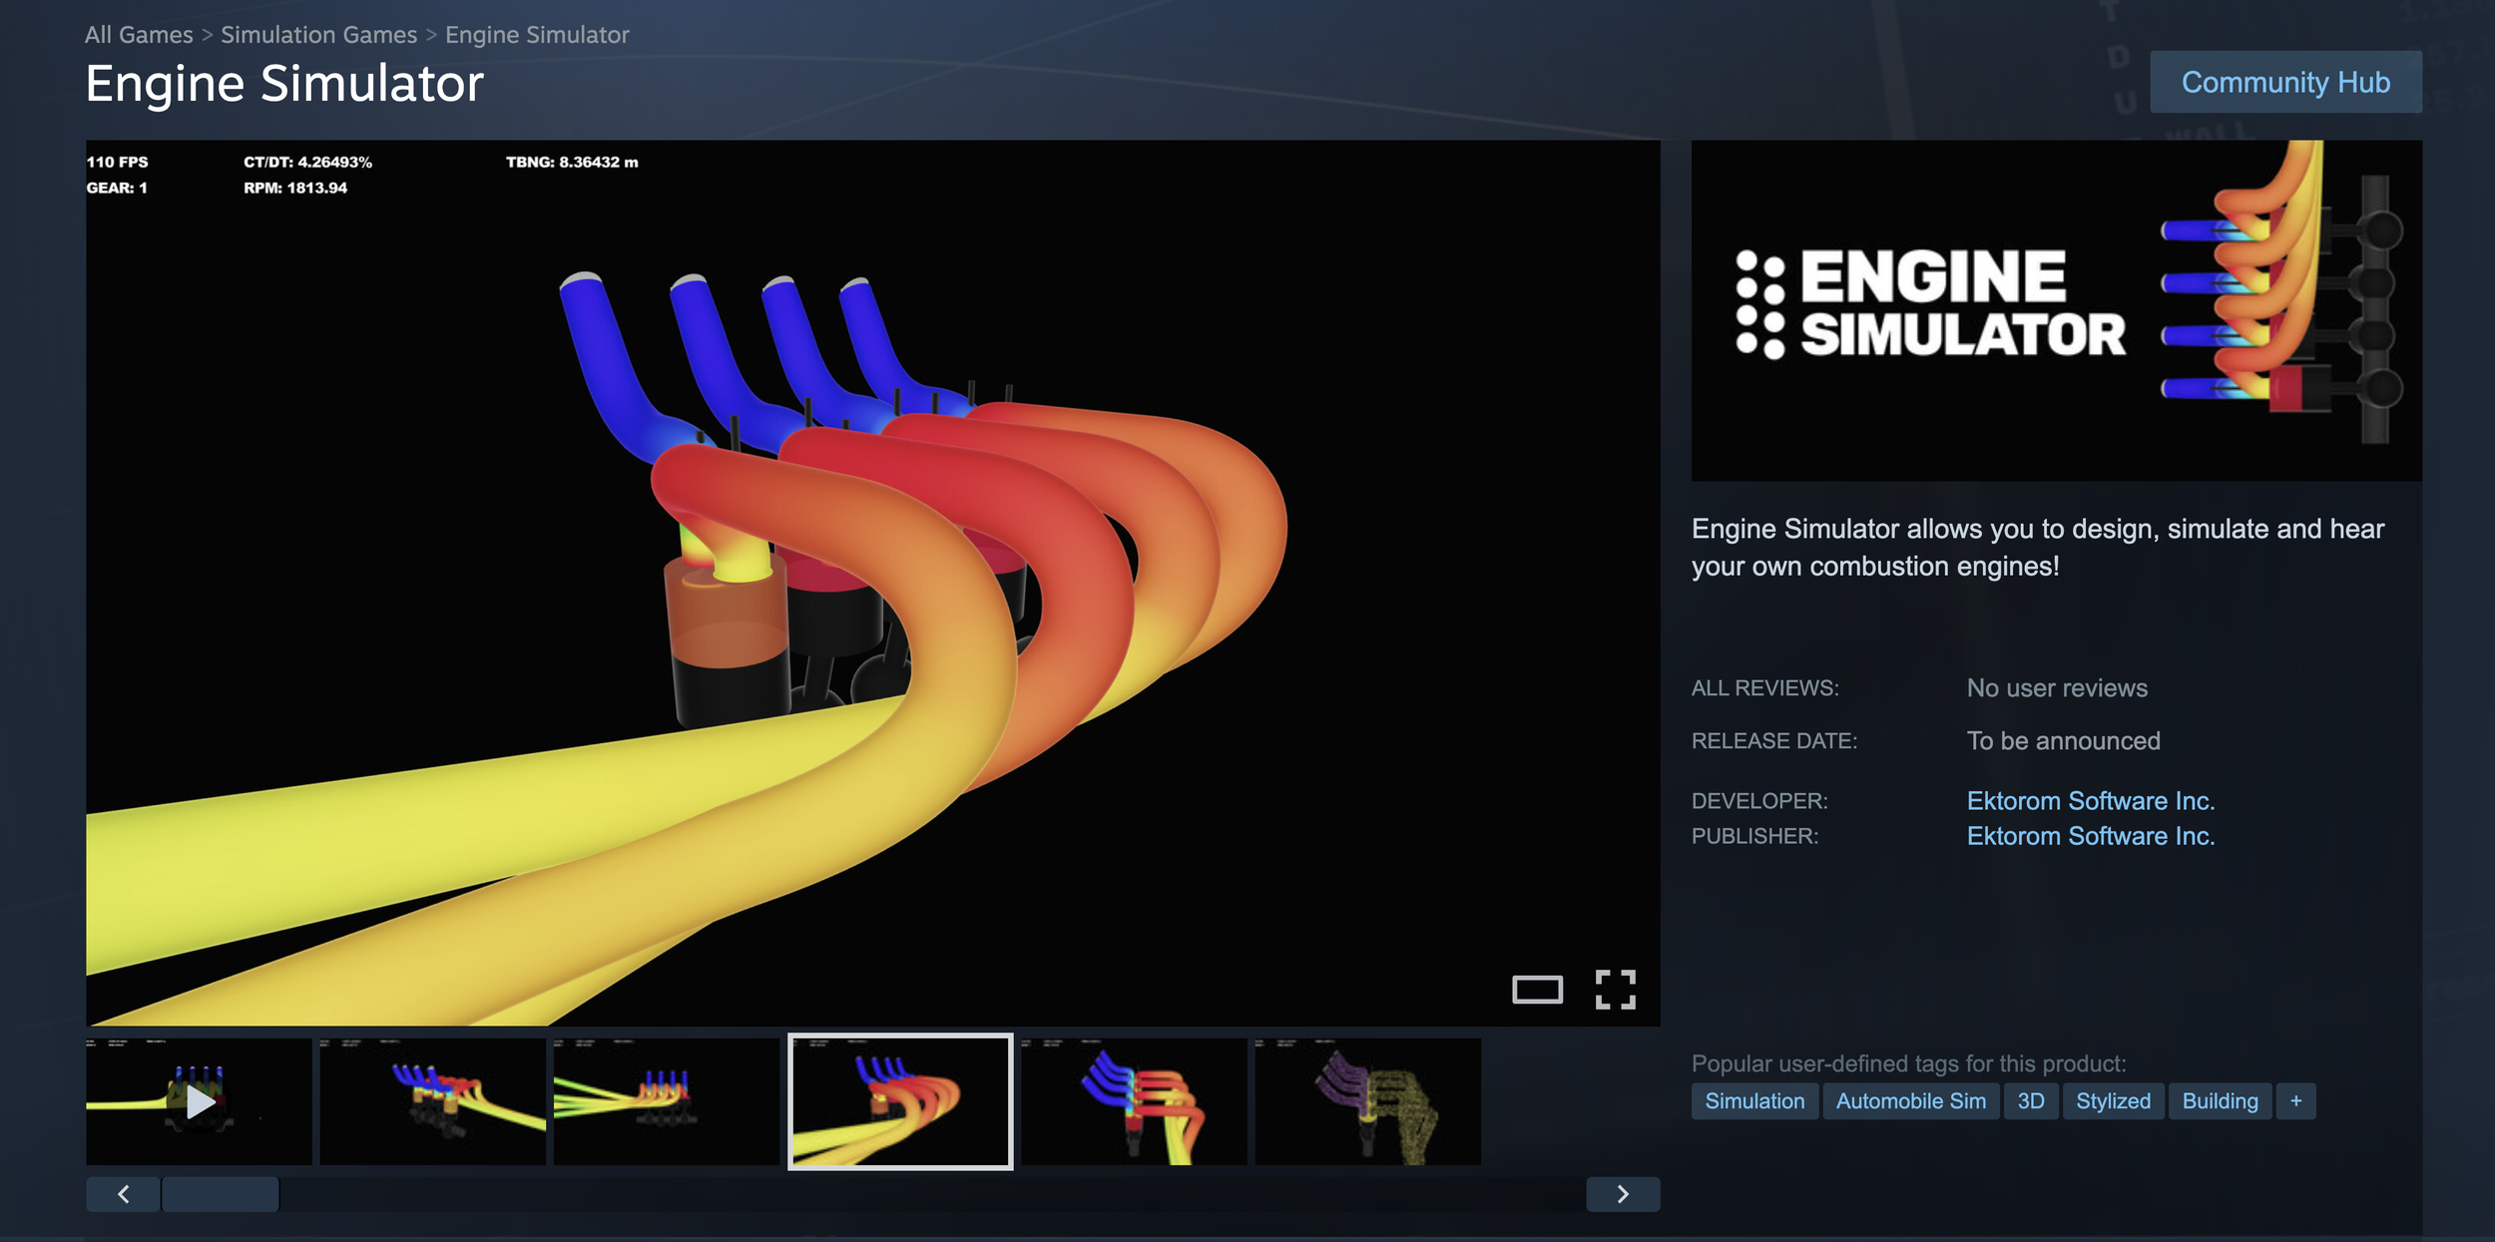
Task: Click the Engine Simulator header banner
Action: 2056,310
